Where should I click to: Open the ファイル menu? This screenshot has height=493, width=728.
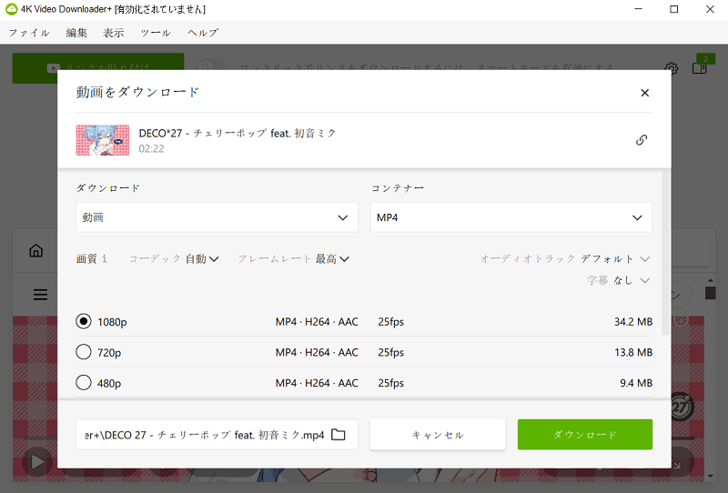pyautogui.click(x=29, y=33)
